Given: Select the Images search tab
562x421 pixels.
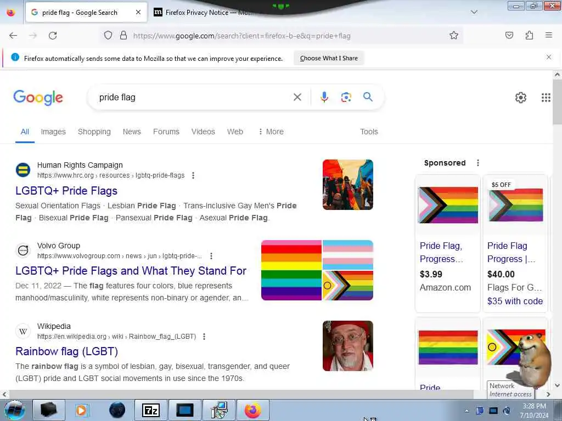Looking at the screenshot, I should click(x=53, y=132).
